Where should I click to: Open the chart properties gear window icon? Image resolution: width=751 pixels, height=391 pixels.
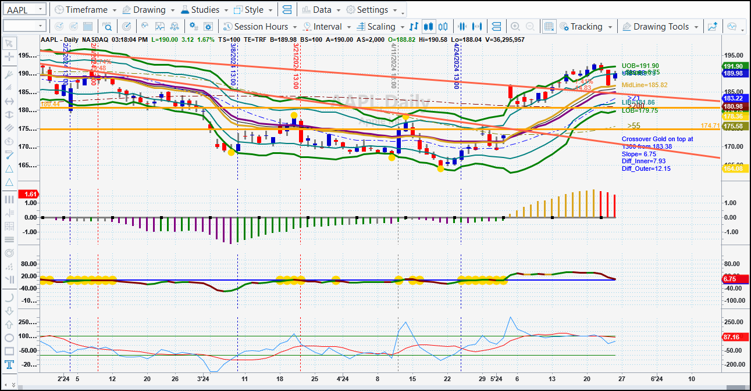209,26
